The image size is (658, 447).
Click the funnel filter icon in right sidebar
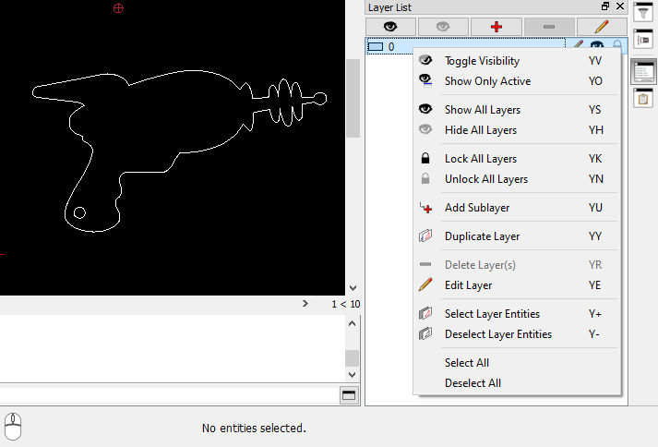tap(643, 12)
